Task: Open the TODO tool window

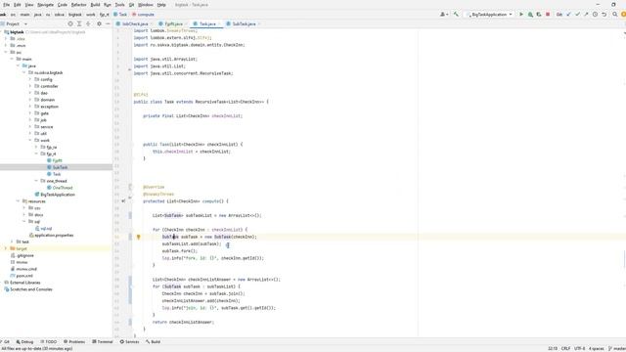Action: coord(49,342)
